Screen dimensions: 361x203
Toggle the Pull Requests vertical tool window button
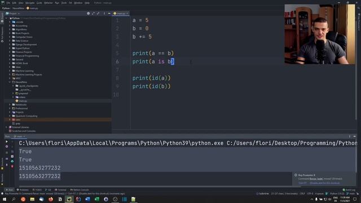pyautogui.click(x=2, y=34)
